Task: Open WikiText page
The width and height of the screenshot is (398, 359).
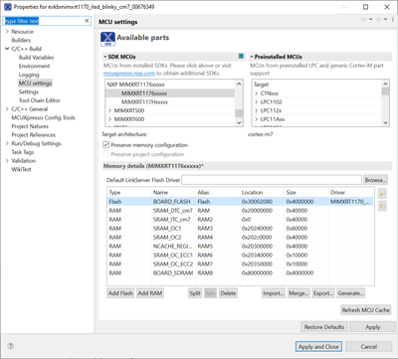Action: click(x=21, y=169)
